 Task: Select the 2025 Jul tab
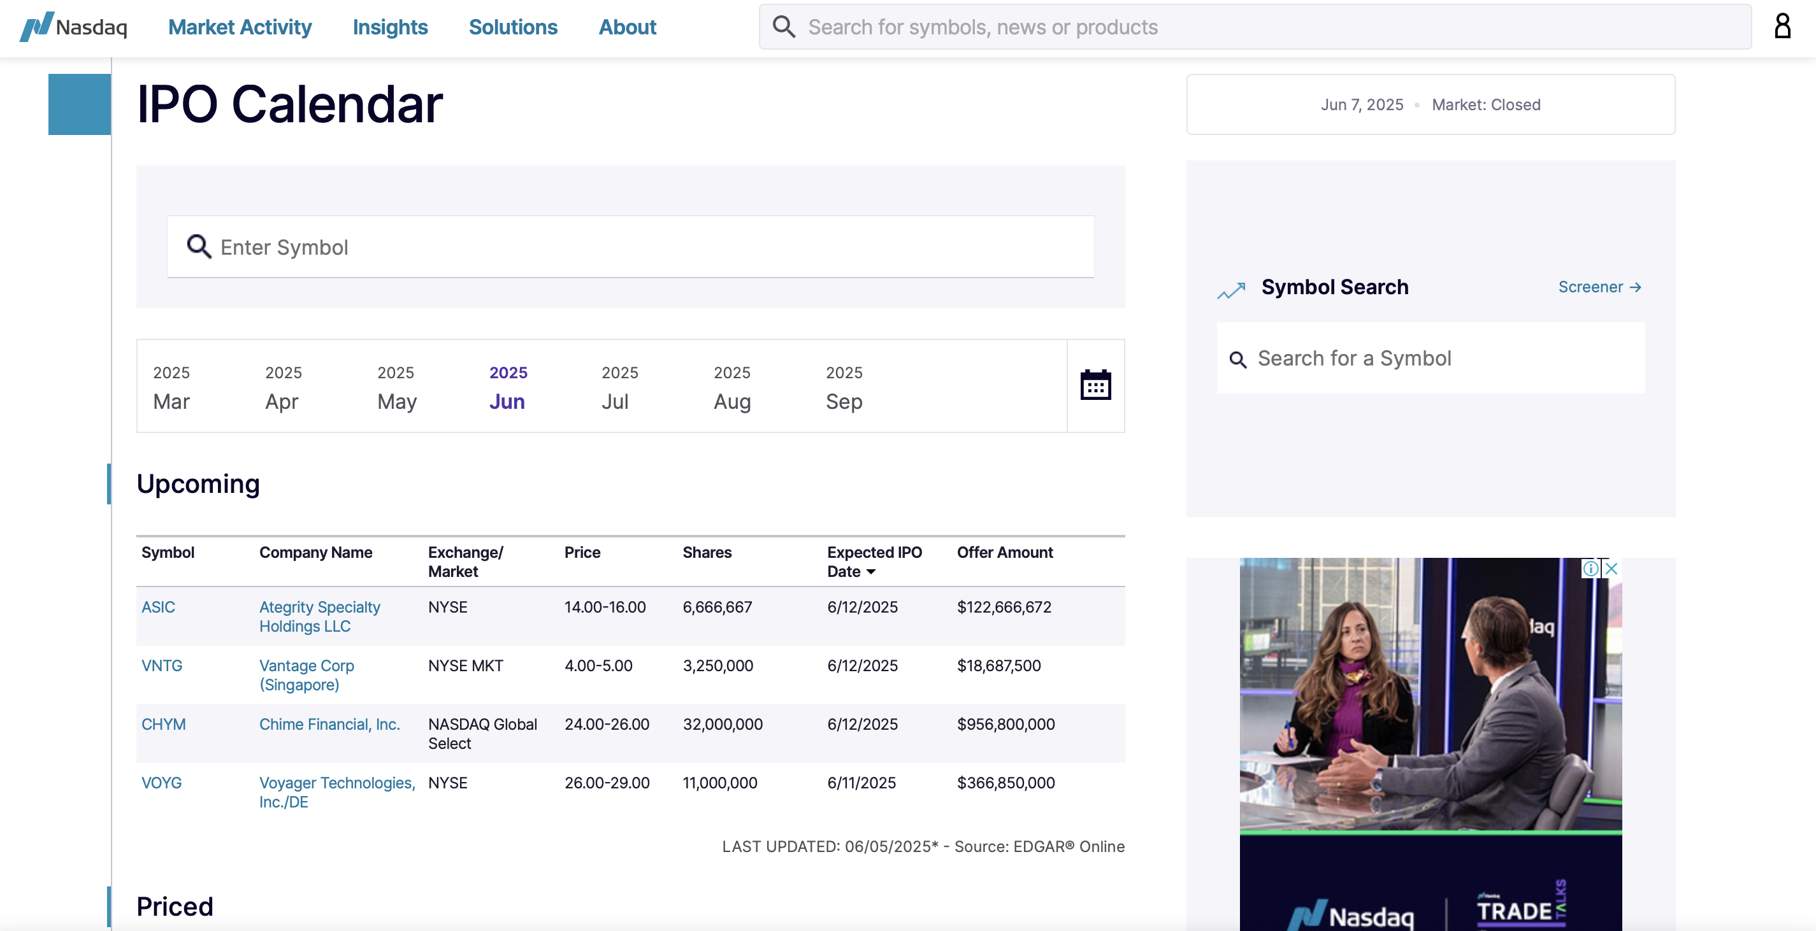[619, 387]
